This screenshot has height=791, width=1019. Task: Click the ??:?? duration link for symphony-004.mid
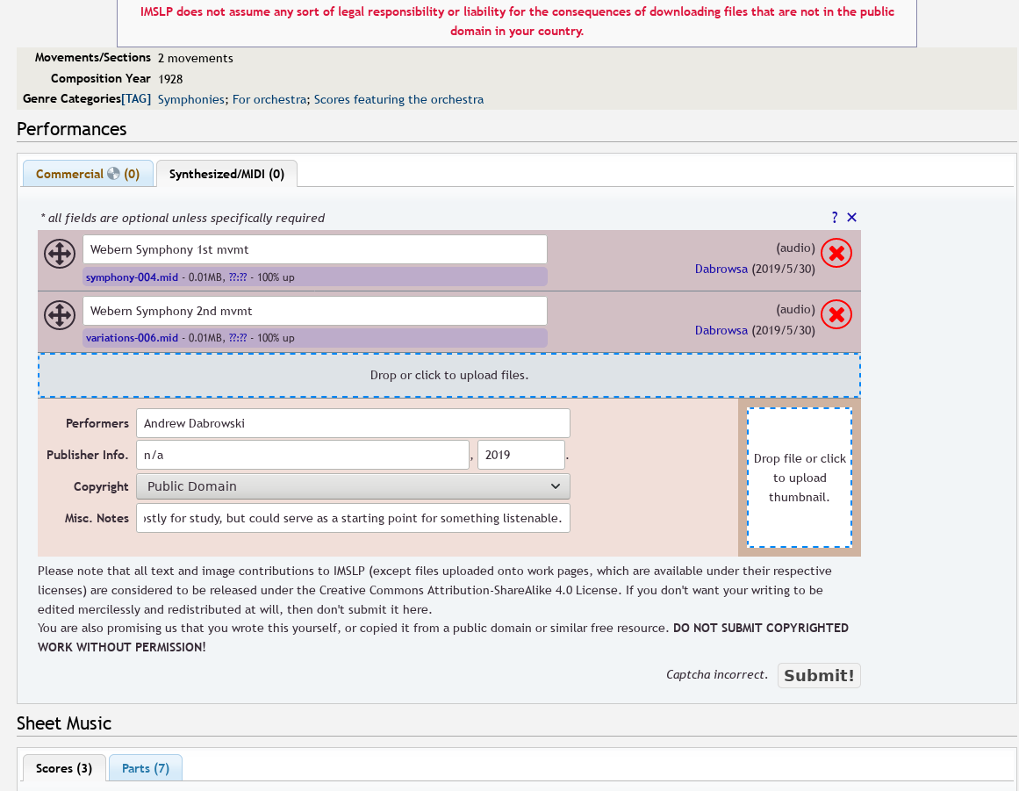coord(238,277)
